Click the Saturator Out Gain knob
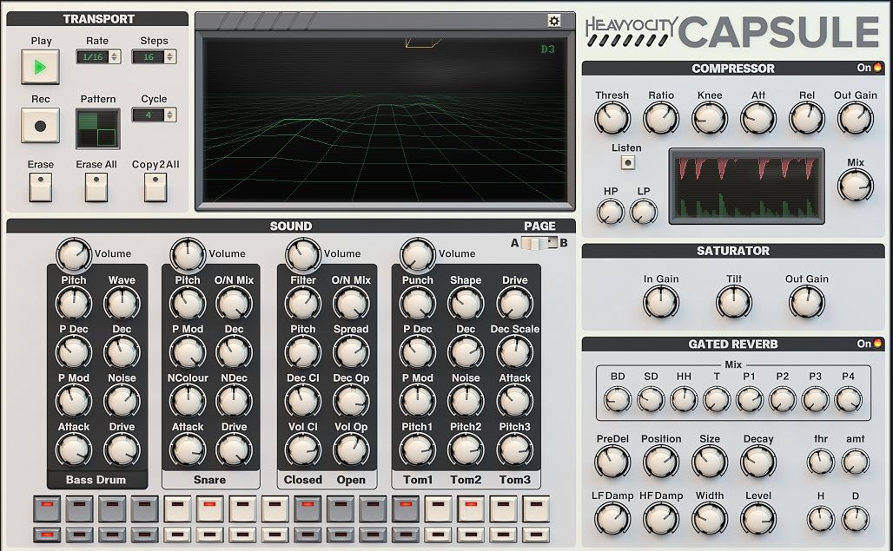 coord(807,302)
